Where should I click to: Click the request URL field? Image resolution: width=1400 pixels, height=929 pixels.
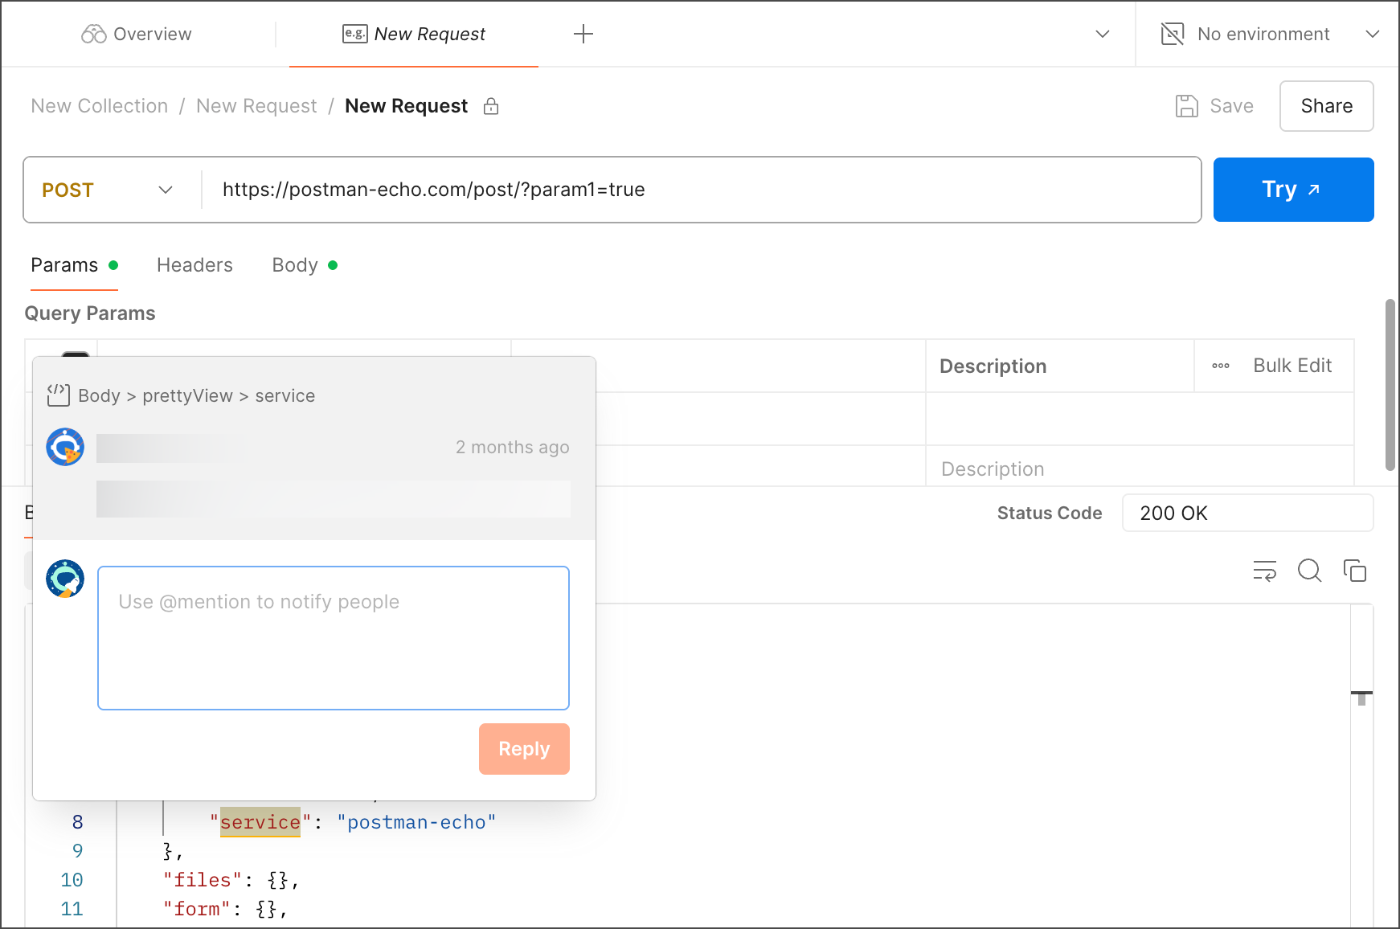pyautogui.click(x=701, y=190)
